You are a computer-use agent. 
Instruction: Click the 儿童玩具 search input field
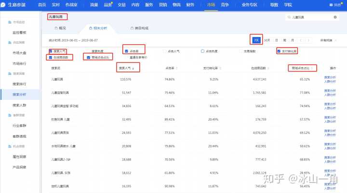click(x=311, y=17)
